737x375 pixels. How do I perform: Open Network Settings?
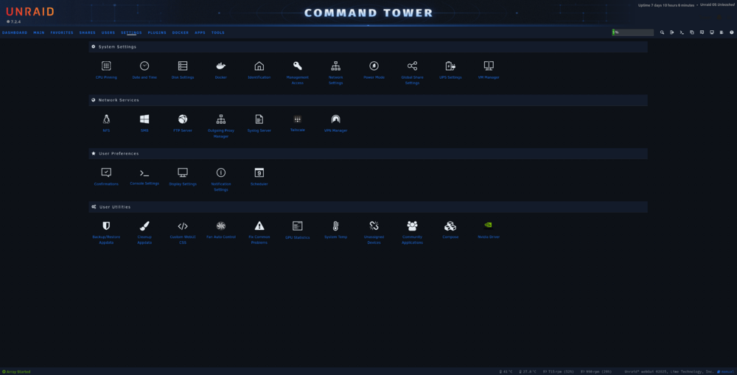coord(335,72)
